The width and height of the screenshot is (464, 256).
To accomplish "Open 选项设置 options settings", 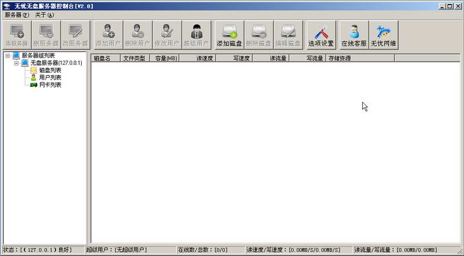I will [321, 35].
